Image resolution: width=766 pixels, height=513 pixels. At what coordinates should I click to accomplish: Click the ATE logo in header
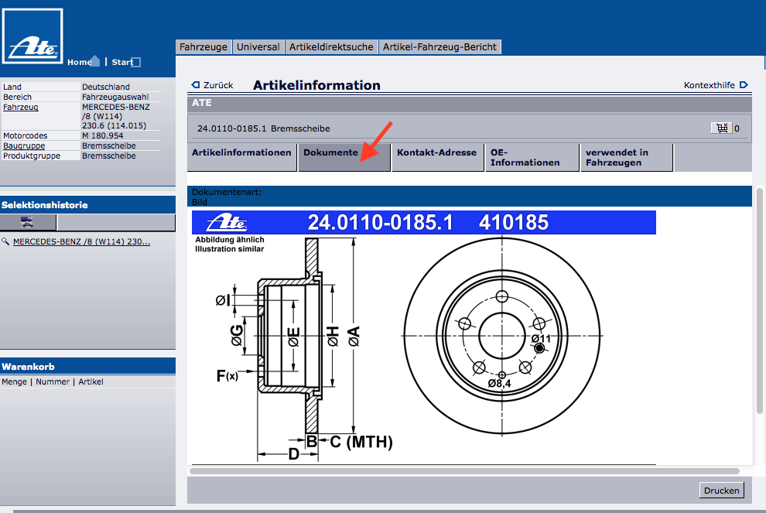coord(33,43)
